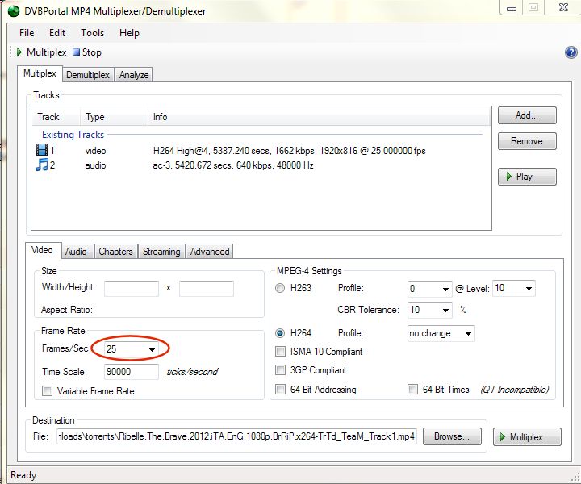Click the Width input field
Viewport: 581px width, 484px height.
tap(132, 289)
